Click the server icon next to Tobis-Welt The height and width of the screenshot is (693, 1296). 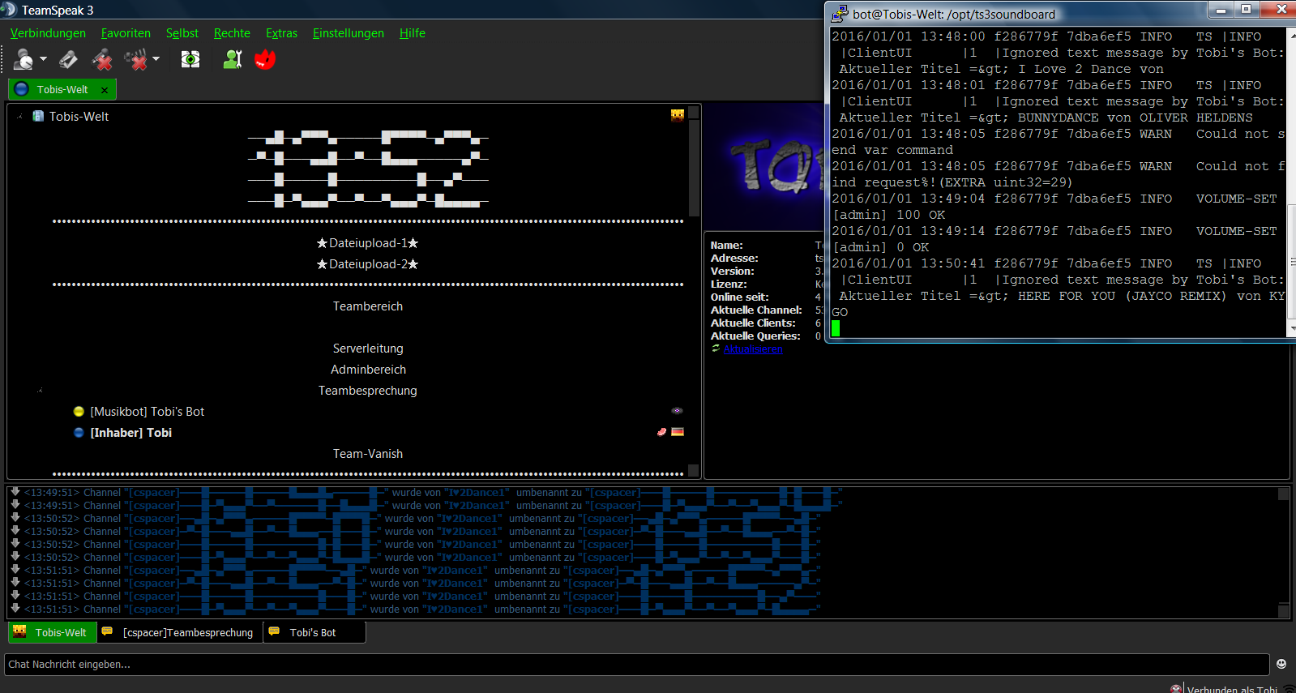[x=38, y=116]
